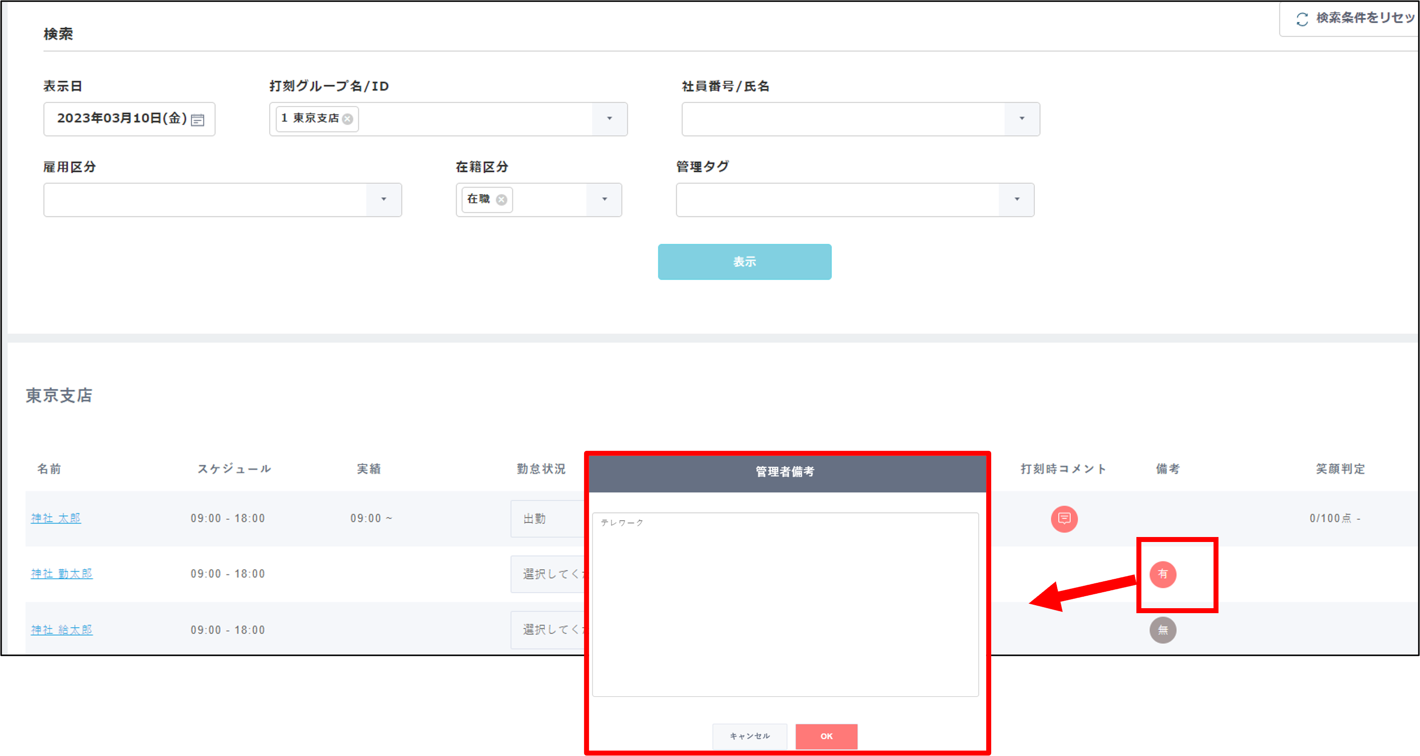Remove the 在職 tag chip
The image size is (1420, 756).
point(501,200)
